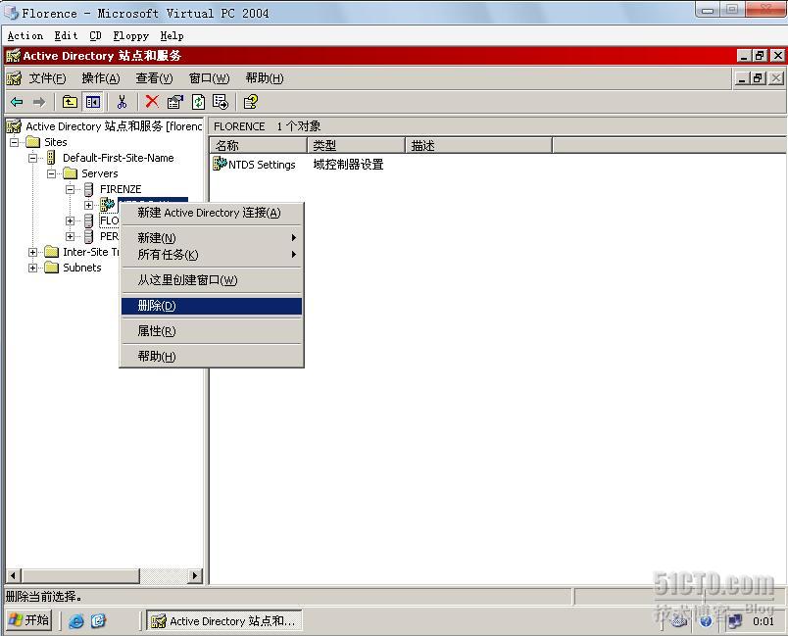Choose 属性(R) from the context menu
788x636 pixels.
(x=212, y=331)
